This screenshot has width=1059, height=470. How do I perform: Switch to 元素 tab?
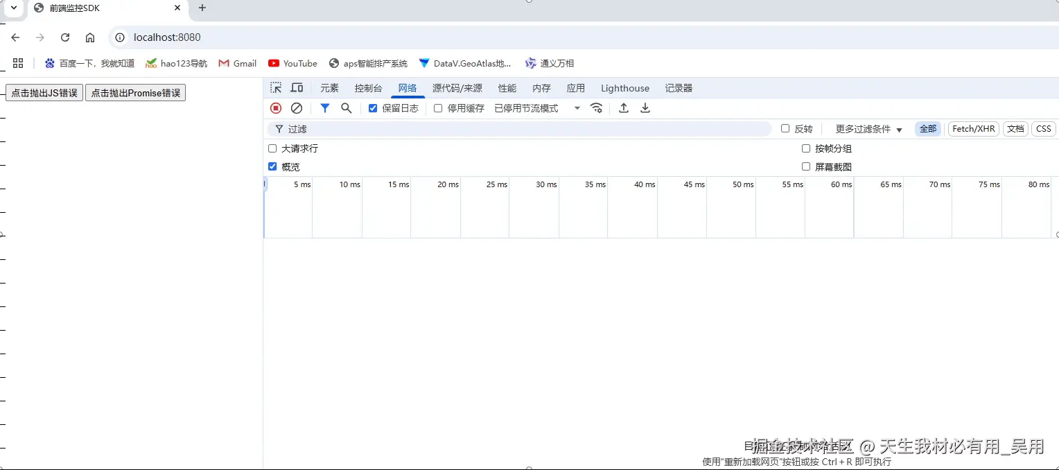click(x=329, y=88)
